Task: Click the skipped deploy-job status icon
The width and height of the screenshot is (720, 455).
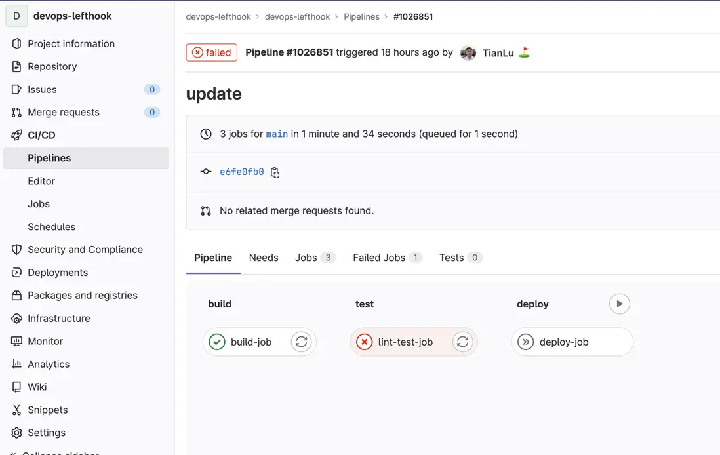Action: [x=525, y=342]
